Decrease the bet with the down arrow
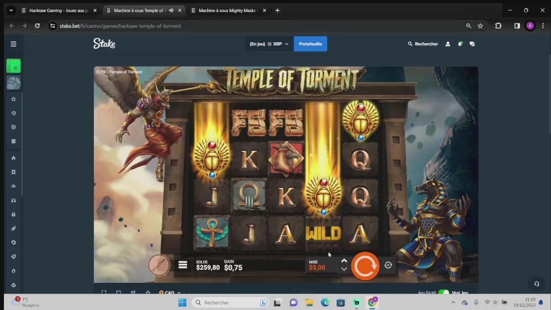The height and width of the screenshot is (310, 551). 344,270
